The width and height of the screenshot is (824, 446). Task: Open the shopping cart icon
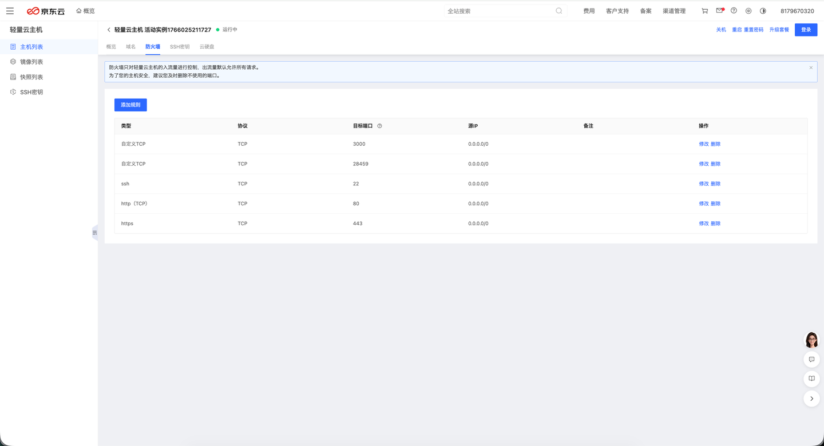pyautogui.click(x=704, y=11)
